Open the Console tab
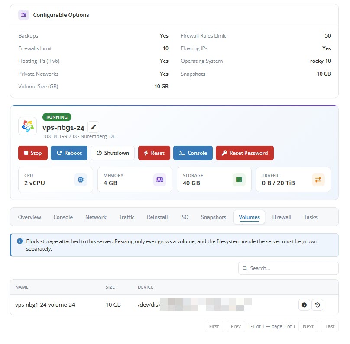The image size is (350, 344). coord(63,217)
